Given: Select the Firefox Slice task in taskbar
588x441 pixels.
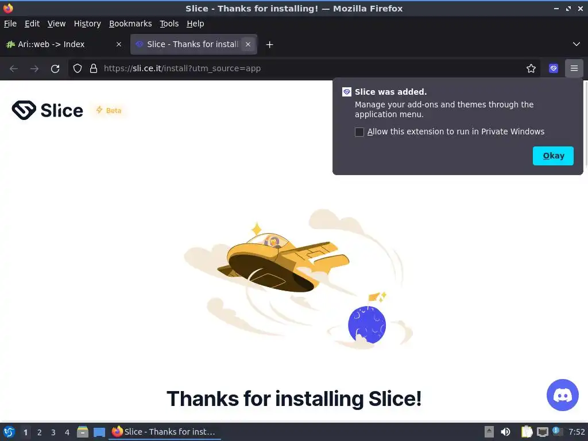Looking at the screenshot, I should [165, 432].
